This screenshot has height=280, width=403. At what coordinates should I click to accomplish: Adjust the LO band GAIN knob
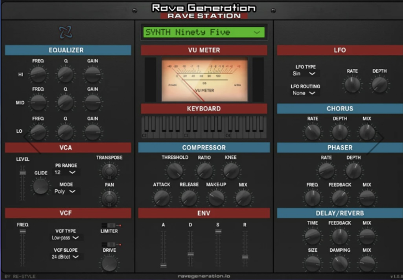point(92,132)
